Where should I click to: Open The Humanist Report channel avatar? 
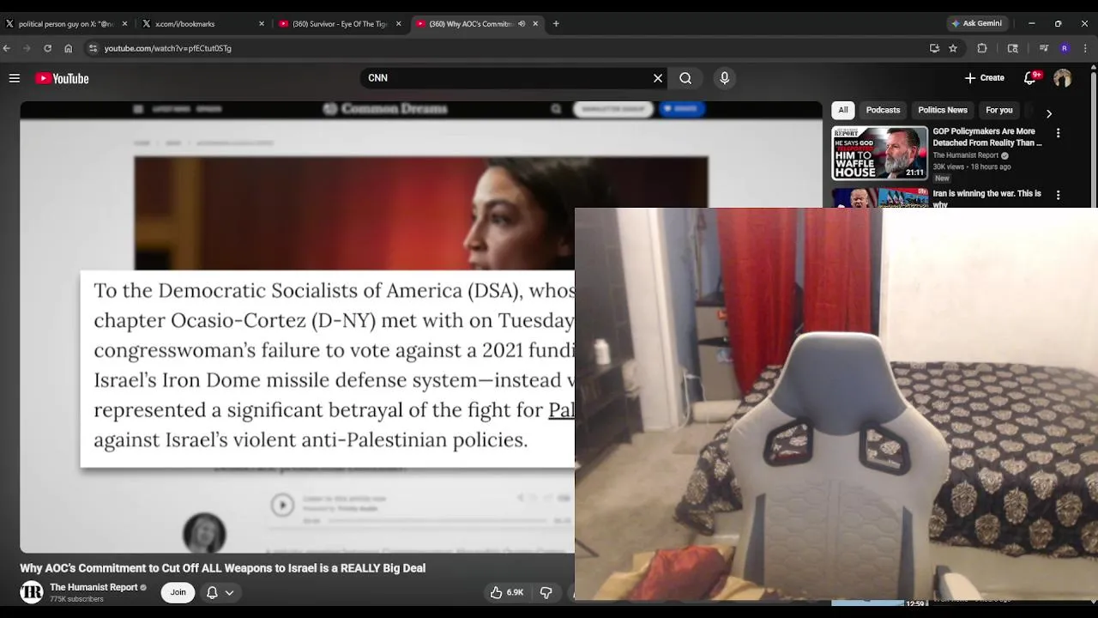[32, 592]
